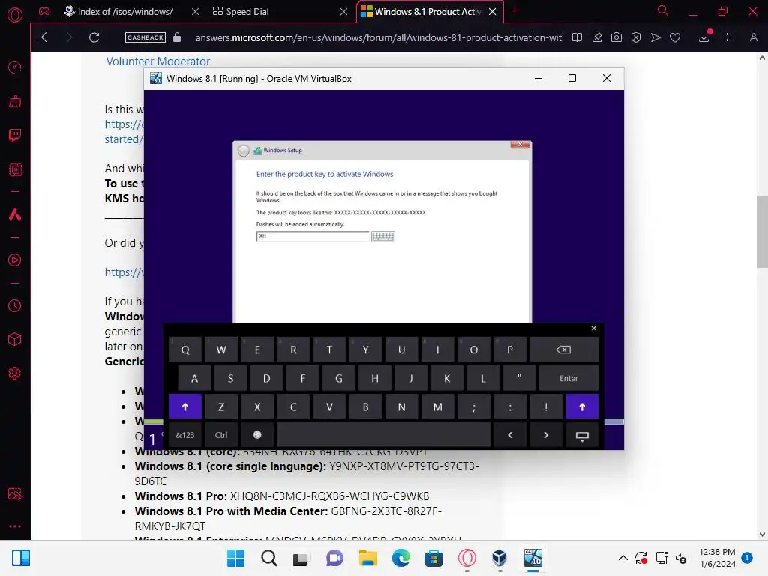Image resolution: width=768 pixels, height=576 pixels.
Task: Click the address bar URL
Action: coord(378,37)
